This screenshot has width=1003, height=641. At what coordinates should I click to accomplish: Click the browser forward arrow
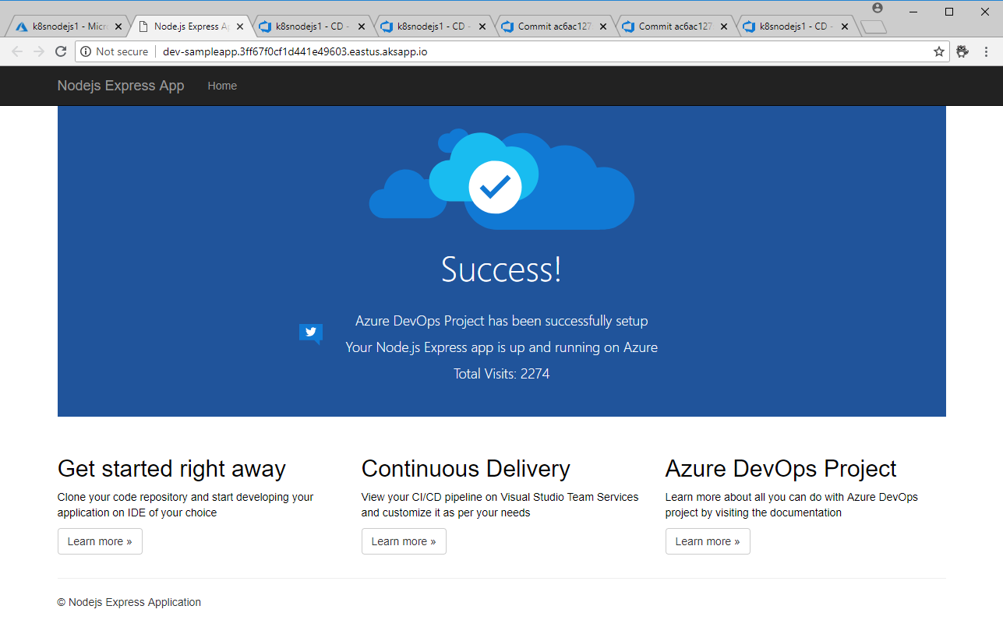39,51
